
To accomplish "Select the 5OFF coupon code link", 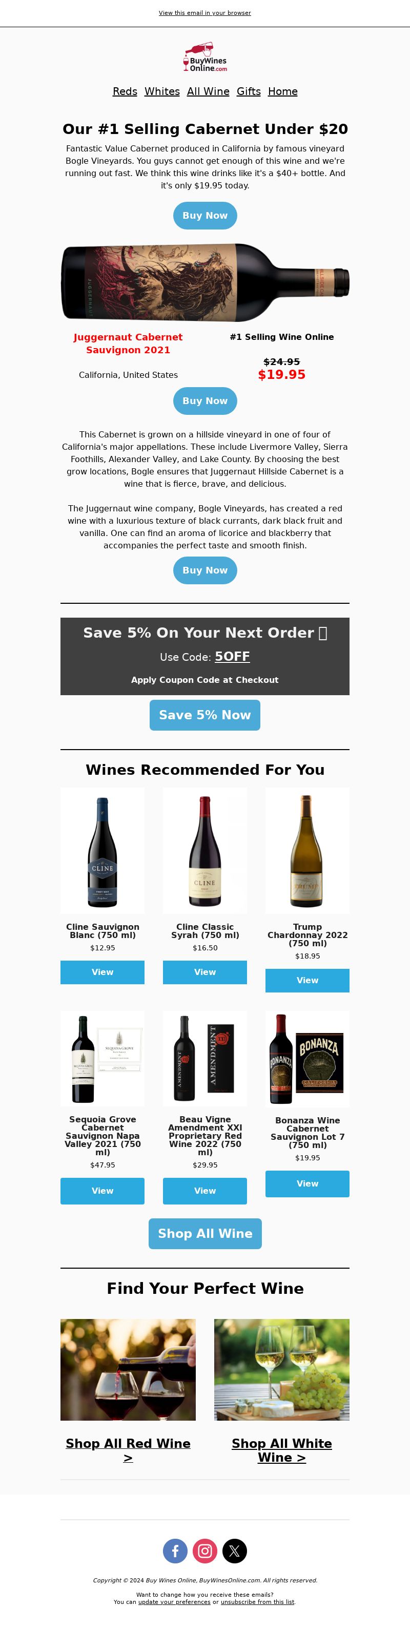I will click(x=232, y=656).
